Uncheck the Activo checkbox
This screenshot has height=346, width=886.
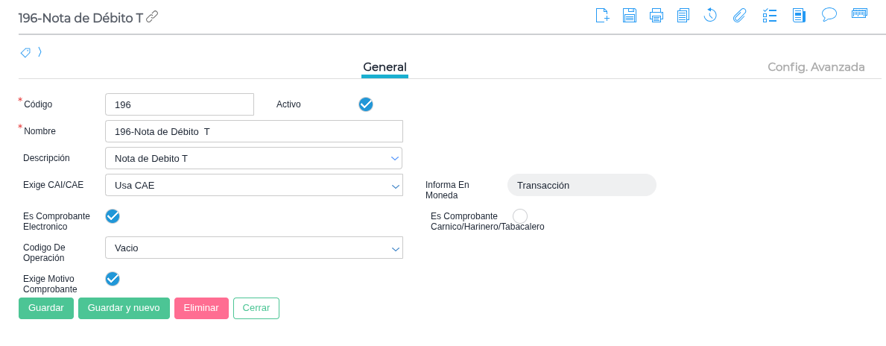366,104
